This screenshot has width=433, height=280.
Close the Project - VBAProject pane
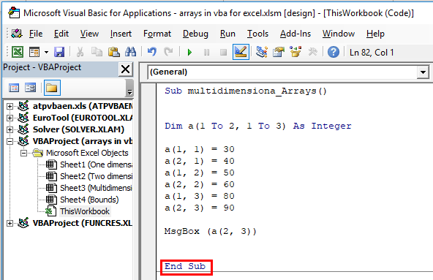pos(125,69)
